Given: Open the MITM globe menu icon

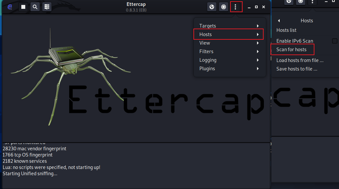Looking at the screenshot, I should pyautogui.click(x=212, y=7).
